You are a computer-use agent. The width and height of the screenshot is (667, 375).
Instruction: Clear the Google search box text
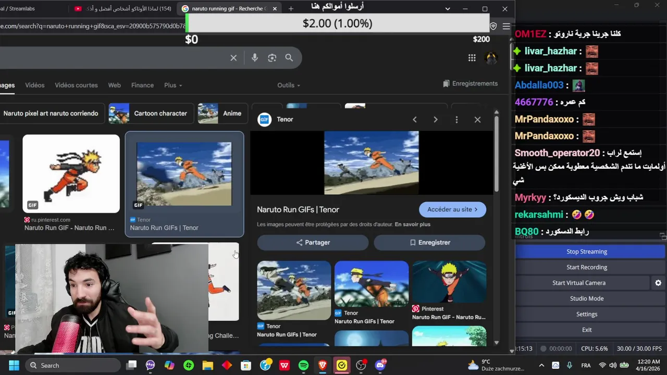(233, 58)
